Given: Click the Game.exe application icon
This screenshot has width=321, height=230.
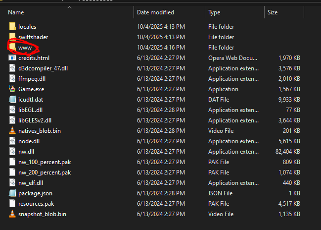Looking at the screenshot, I should point(12,89).
